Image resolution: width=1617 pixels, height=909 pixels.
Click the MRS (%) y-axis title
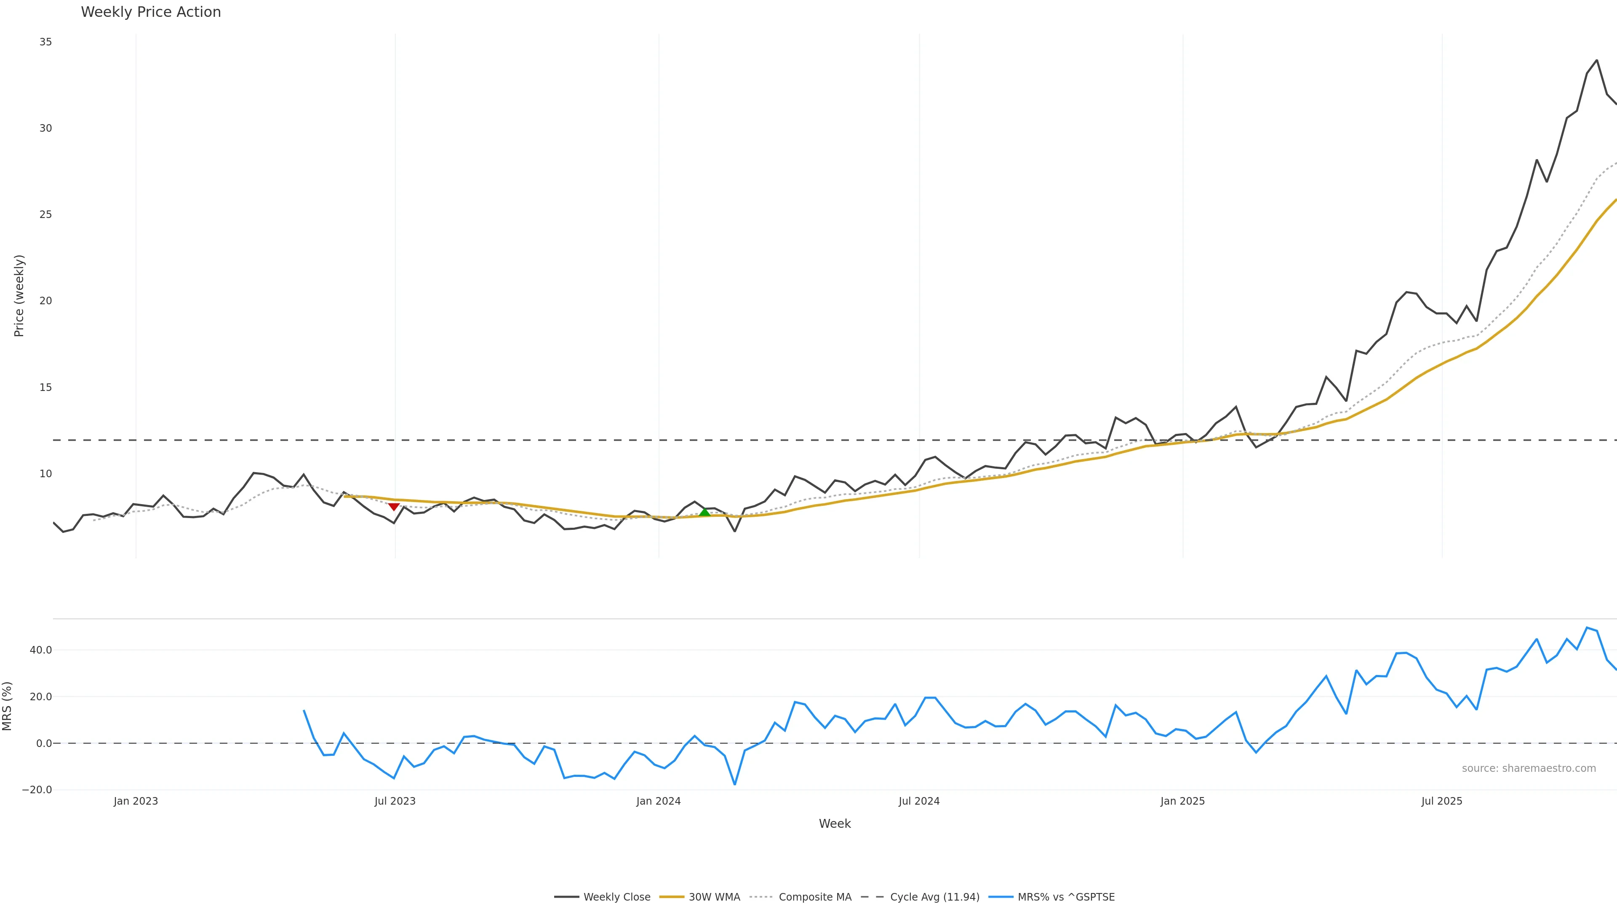point(8,706)
